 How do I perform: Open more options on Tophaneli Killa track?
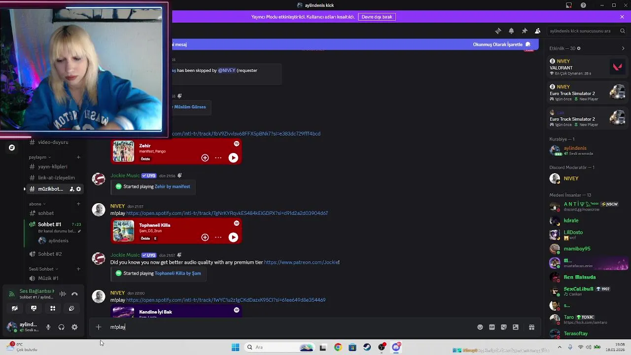[218, 237]
